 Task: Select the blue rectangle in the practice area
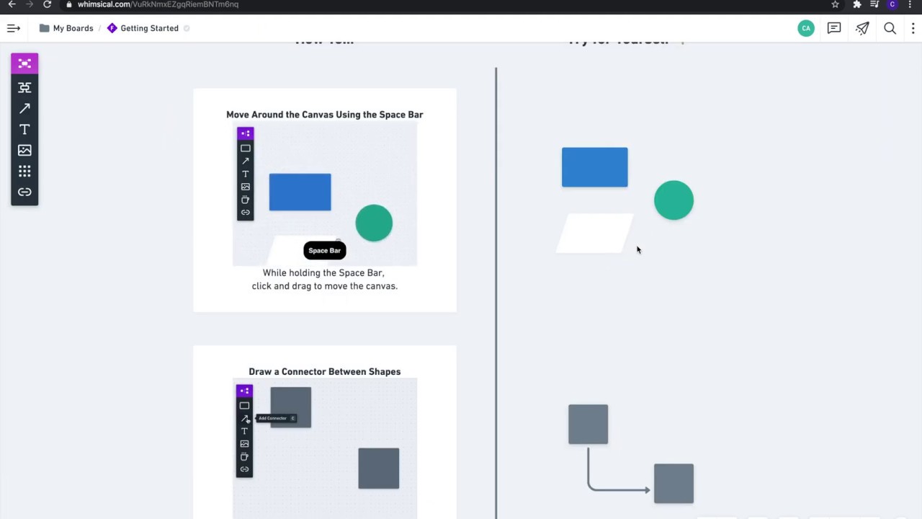tap(594, 167)
